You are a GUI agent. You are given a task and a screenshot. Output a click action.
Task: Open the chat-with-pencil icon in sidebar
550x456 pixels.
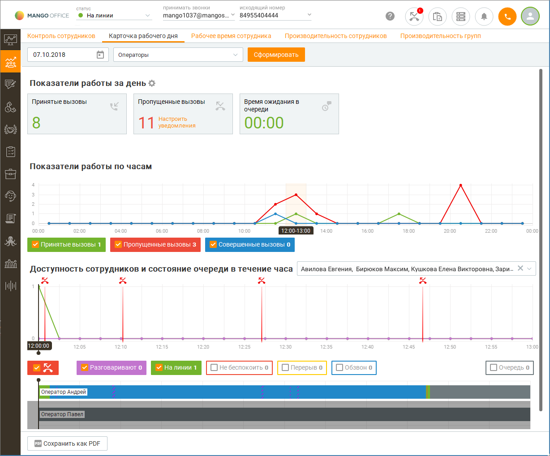[x=10, y=84]
